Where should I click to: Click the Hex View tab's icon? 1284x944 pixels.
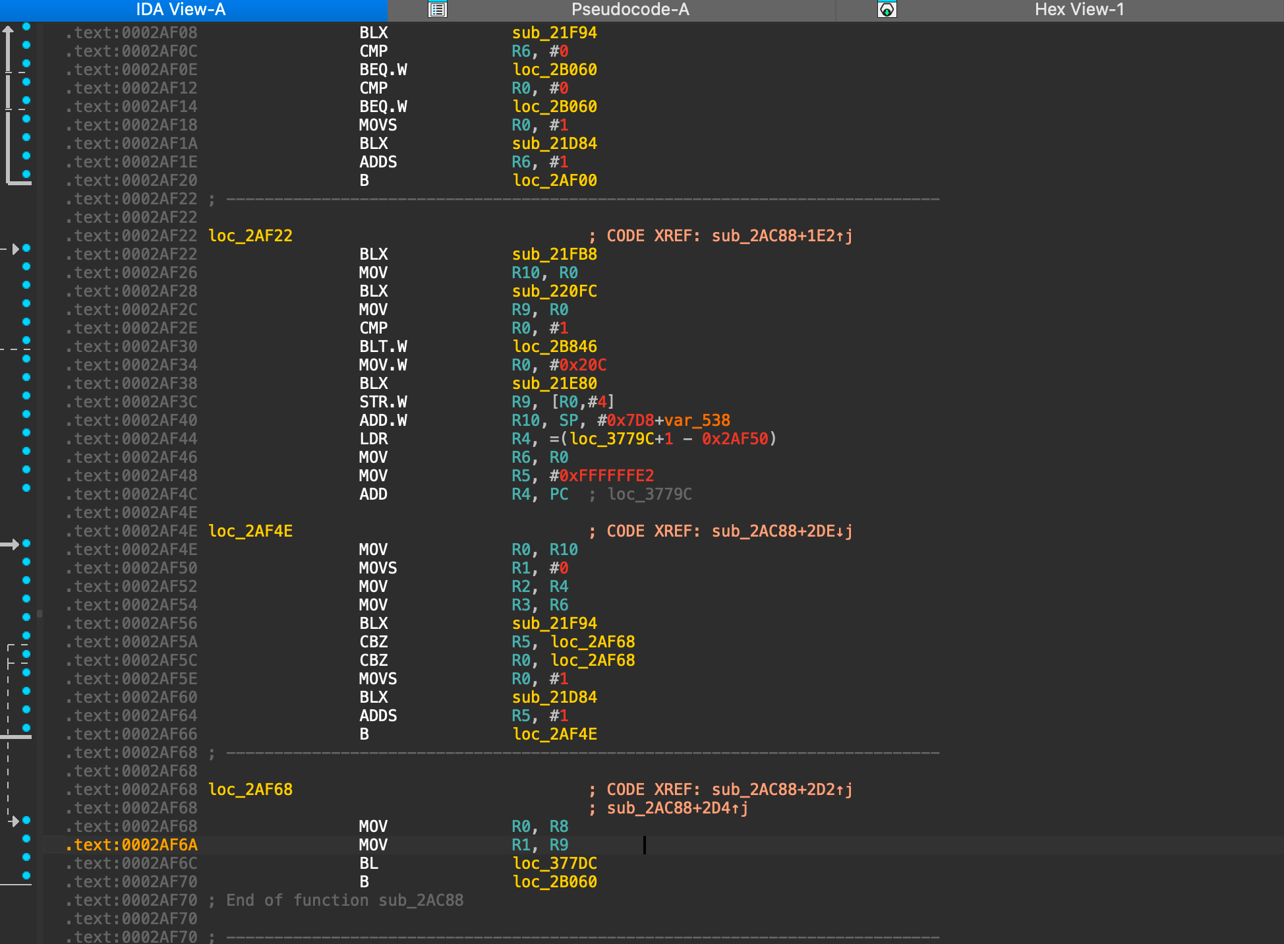[x=887, y=9]
